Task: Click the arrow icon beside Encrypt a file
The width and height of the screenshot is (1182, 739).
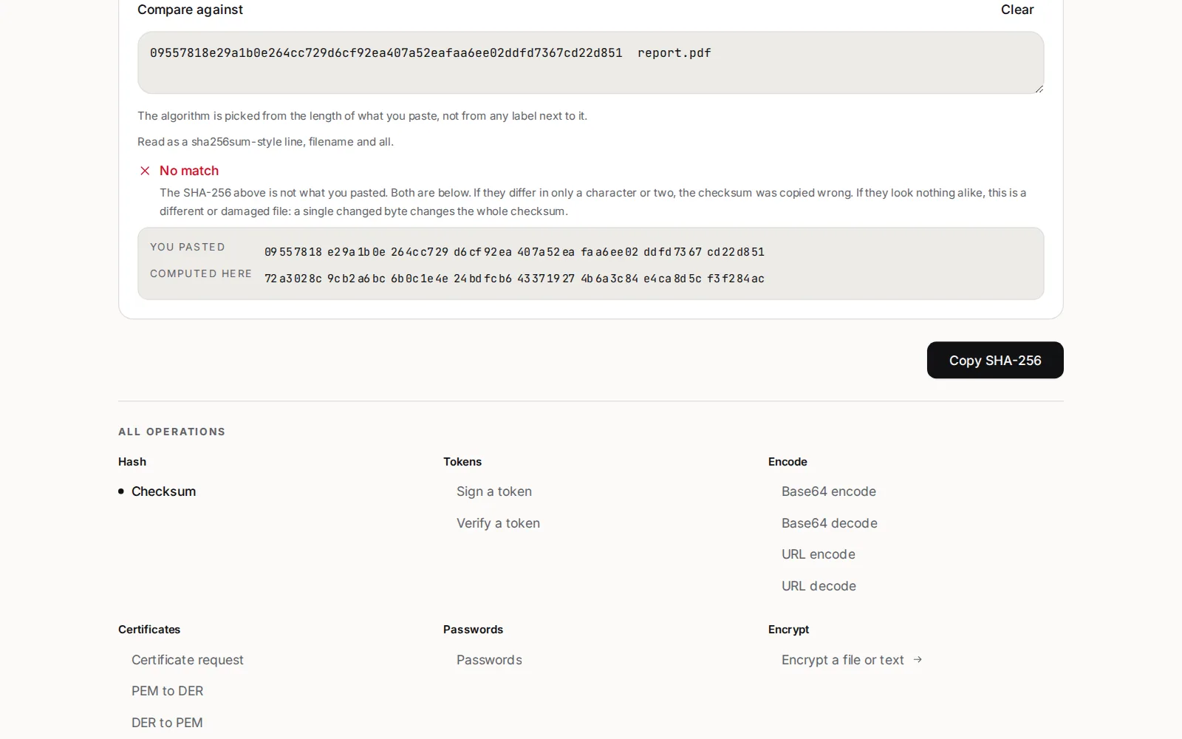Action: coord(918,659)
